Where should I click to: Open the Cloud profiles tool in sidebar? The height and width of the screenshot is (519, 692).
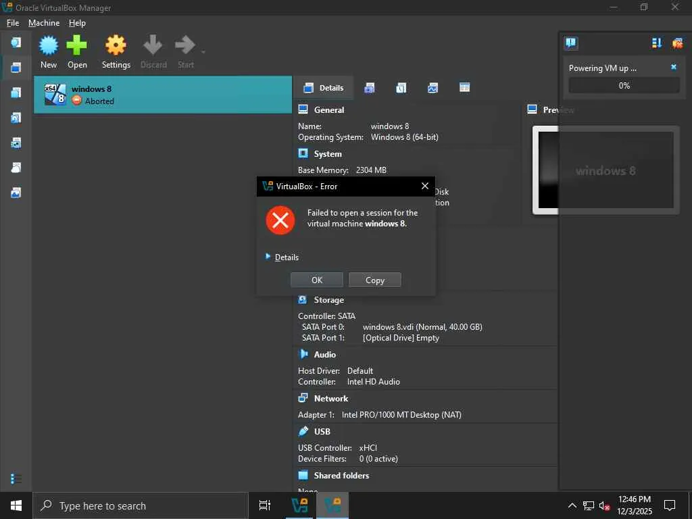pyautogui.click(x=16, y=168)
